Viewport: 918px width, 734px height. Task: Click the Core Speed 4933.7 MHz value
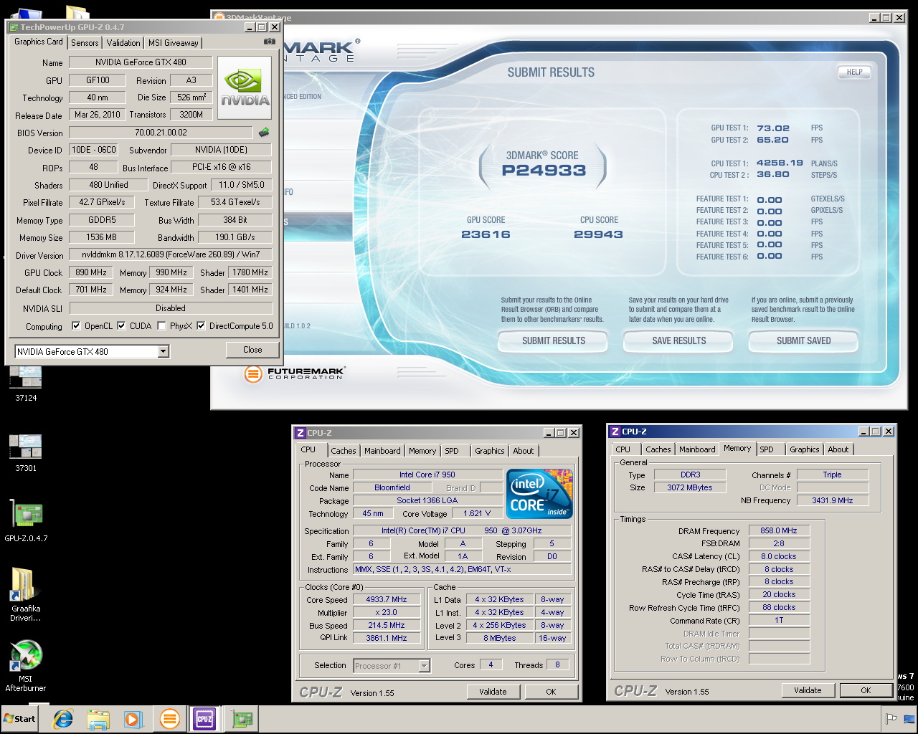click(x=387, y=599)
